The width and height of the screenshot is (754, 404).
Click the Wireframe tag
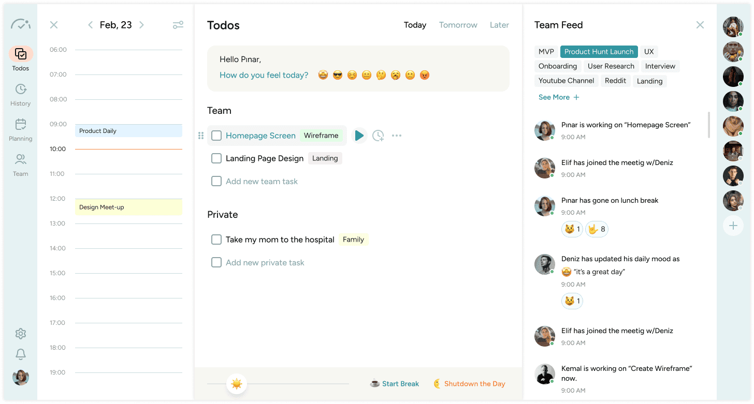pyautogui.click(x=321, y=136)
